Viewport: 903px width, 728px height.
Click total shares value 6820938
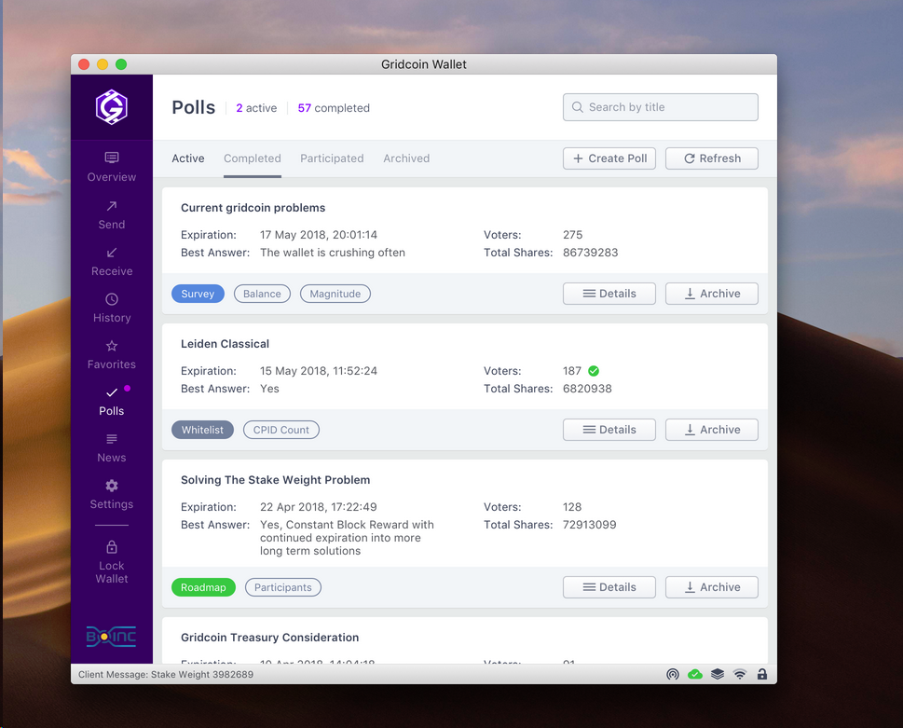click(587, 389)
